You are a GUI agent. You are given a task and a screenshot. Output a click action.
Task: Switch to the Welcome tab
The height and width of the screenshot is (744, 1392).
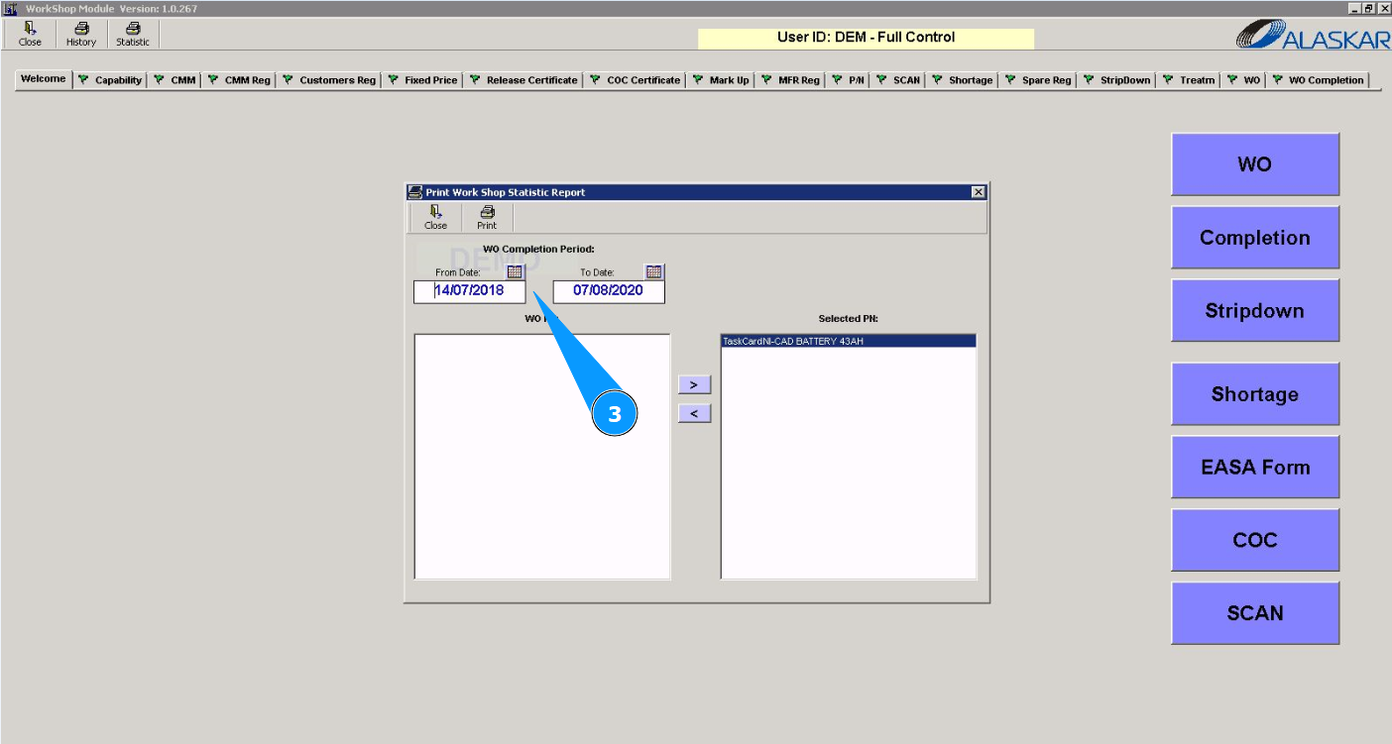(x=44, y=79)
